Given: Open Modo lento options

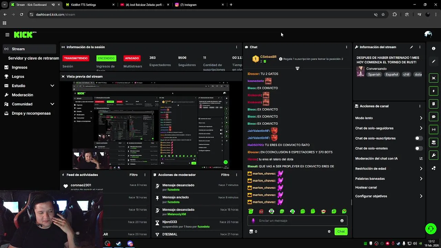Looking at the screenshot, I should [x=389, y=118].
